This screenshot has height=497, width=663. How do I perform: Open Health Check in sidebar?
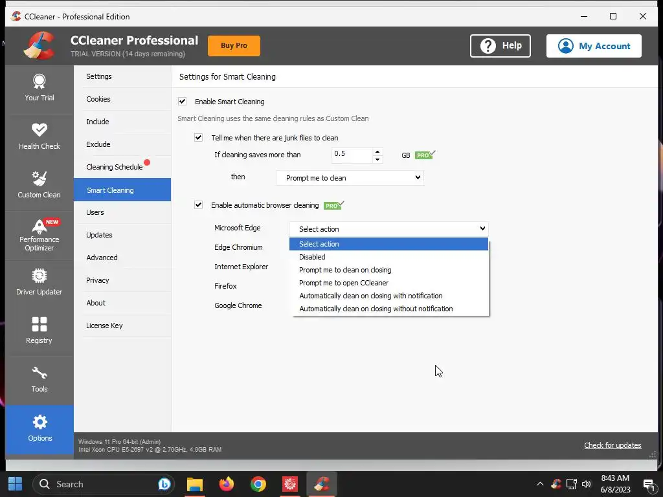point(39,137)
